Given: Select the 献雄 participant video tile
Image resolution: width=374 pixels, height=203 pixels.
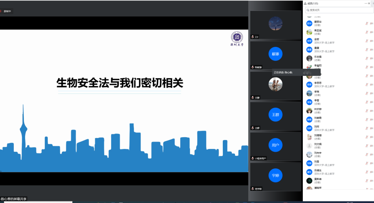Looking at the screenshot, I should (x=275, y=54).
